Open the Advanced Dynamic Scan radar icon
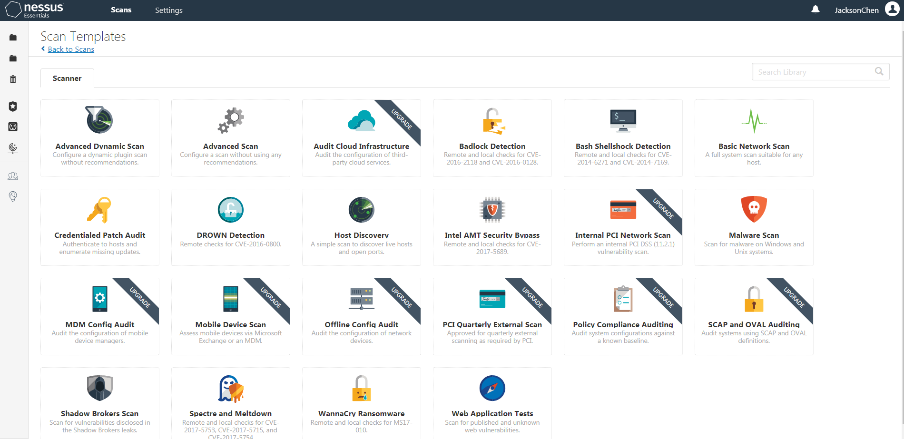This screenshot has height=439, width=904. 99,120
